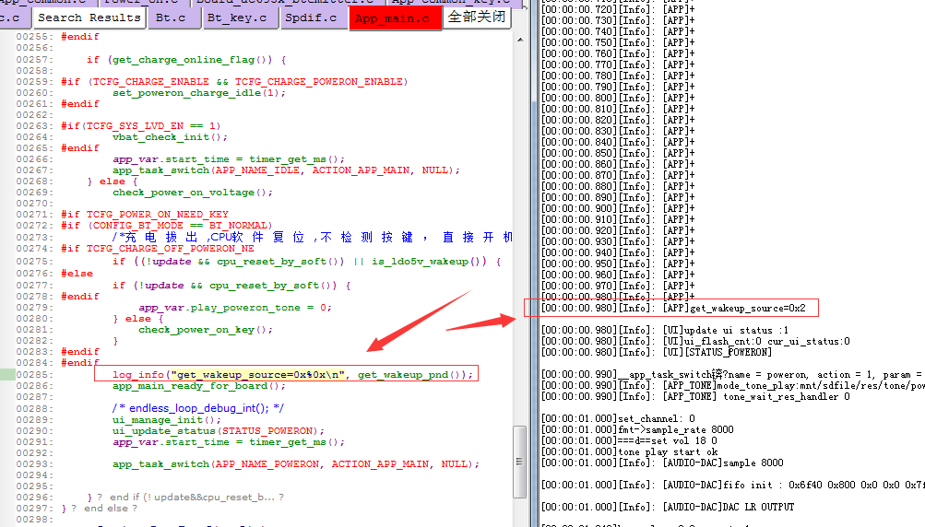Click log entry [UI]update ui status :1

tap(664, 330)
